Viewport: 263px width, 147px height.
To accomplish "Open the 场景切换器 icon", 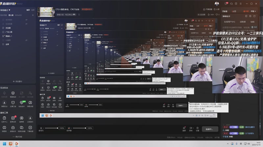I will (22, 127).
